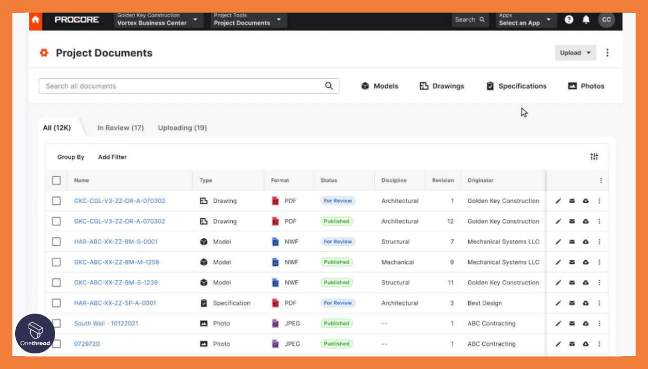The image size is (648, 369).
Task: Check the row for photo 0729720
Action: coord(56,344)
